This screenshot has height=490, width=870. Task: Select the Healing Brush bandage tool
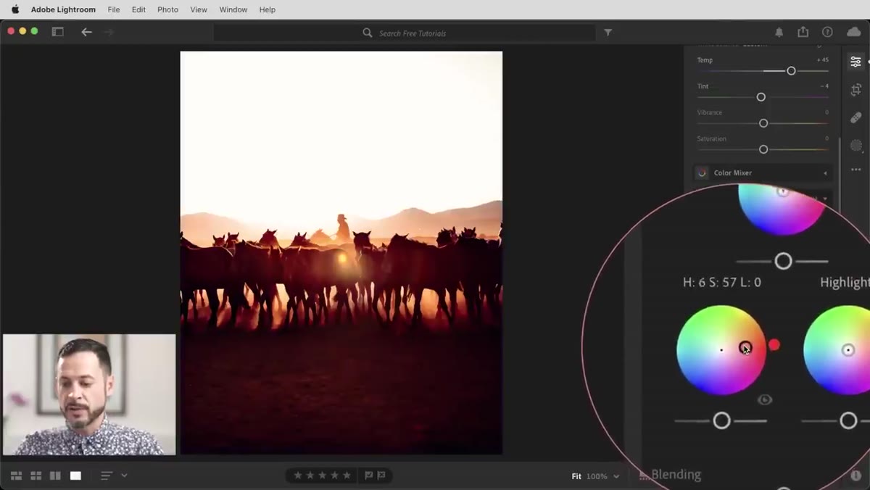tap(855, 117)
